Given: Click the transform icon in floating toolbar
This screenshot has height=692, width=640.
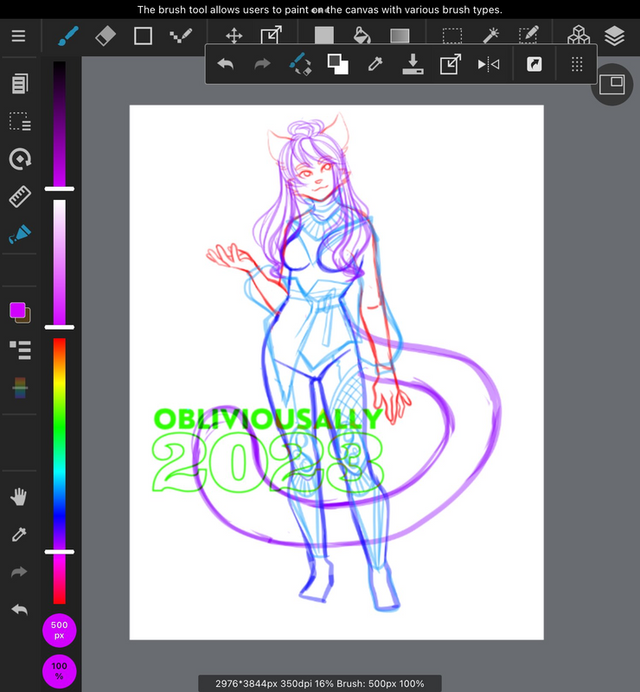Looking at the screenshot, I should (x=451, y=64).
